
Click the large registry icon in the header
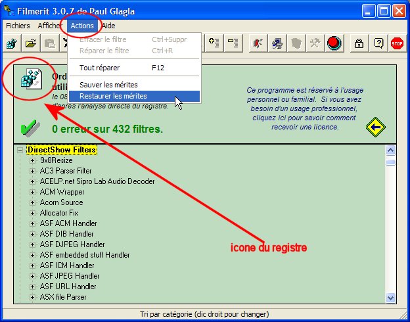pos(32,79)
